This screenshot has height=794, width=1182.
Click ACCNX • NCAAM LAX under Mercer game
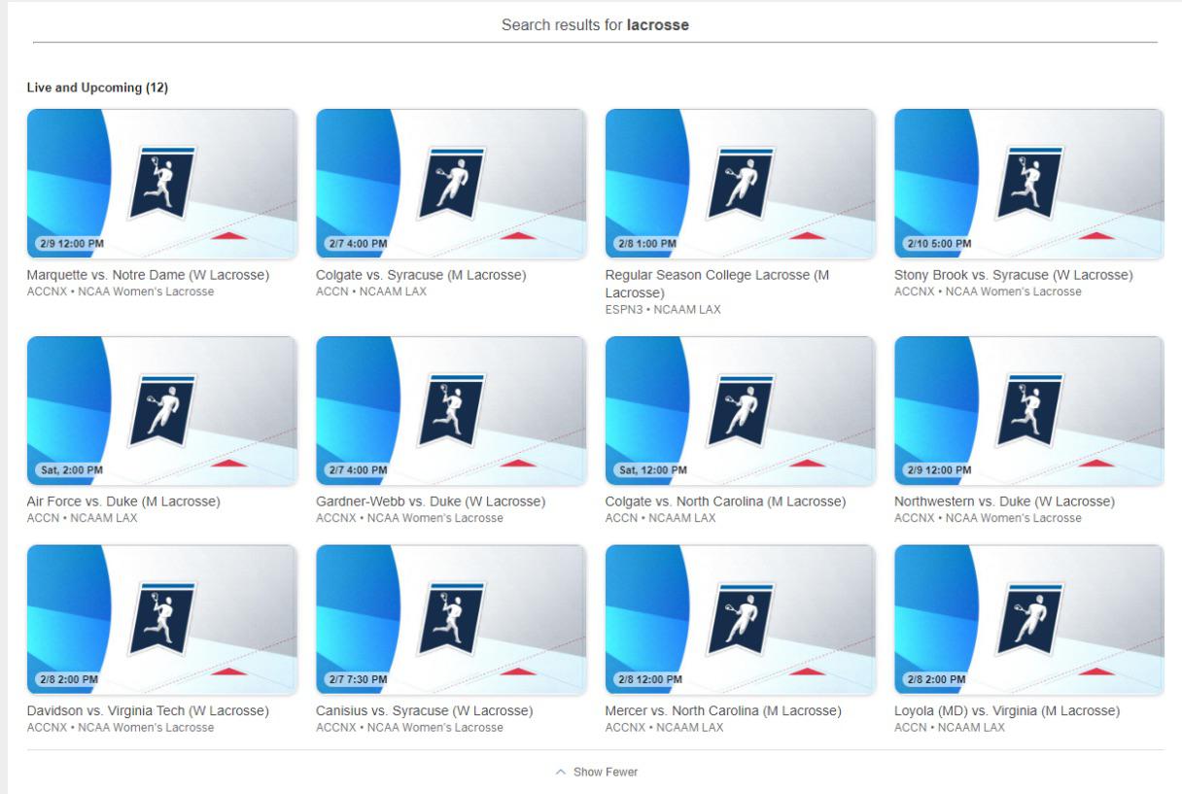(665, 727)
